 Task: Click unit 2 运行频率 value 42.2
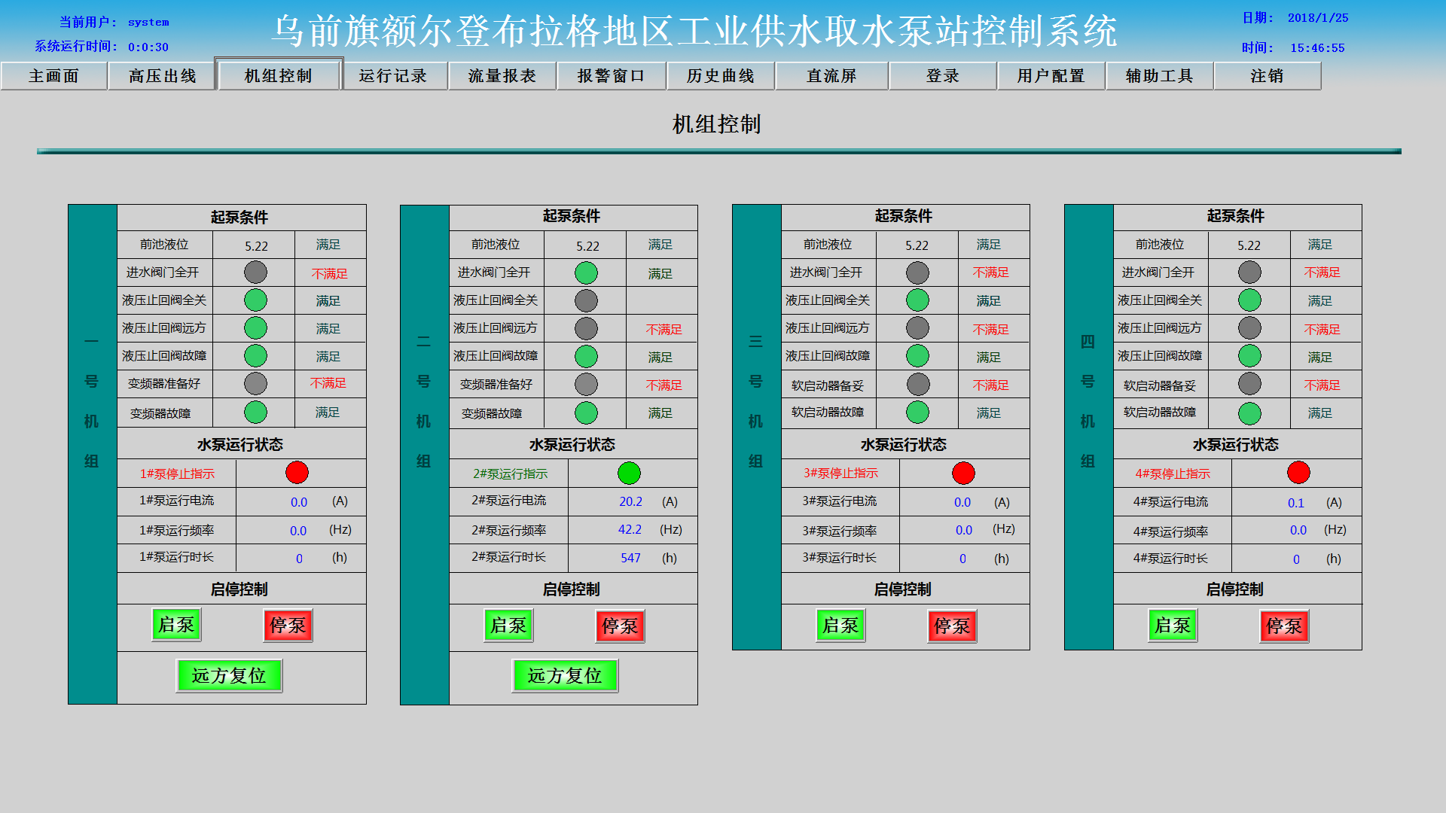(x=630, y=530)
